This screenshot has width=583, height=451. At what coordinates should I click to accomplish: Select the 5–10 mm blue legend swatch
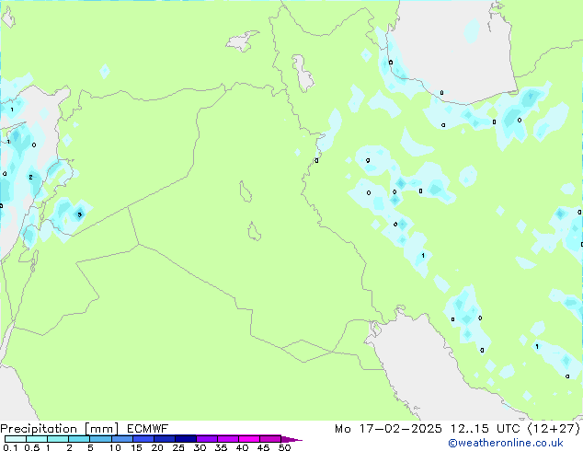[100, 439]
